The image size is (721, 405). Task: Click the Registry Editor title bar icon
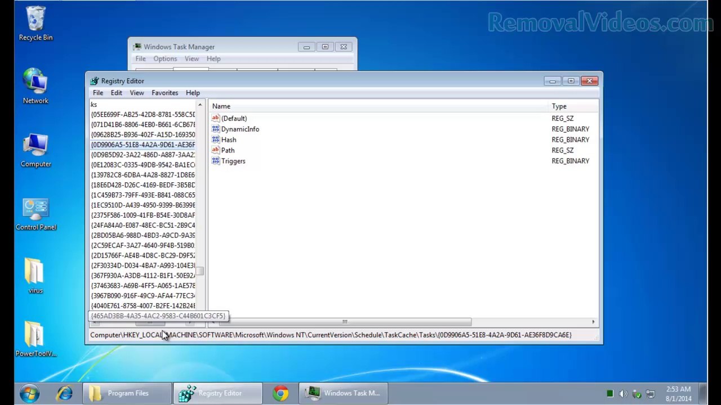[94, 81]
